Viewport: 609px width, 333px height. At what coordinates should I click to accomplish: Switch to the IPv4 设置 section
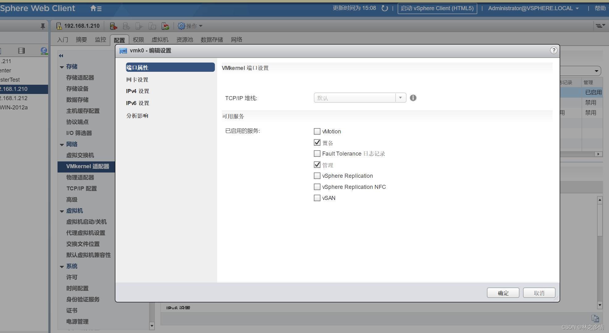coord(138,91)
